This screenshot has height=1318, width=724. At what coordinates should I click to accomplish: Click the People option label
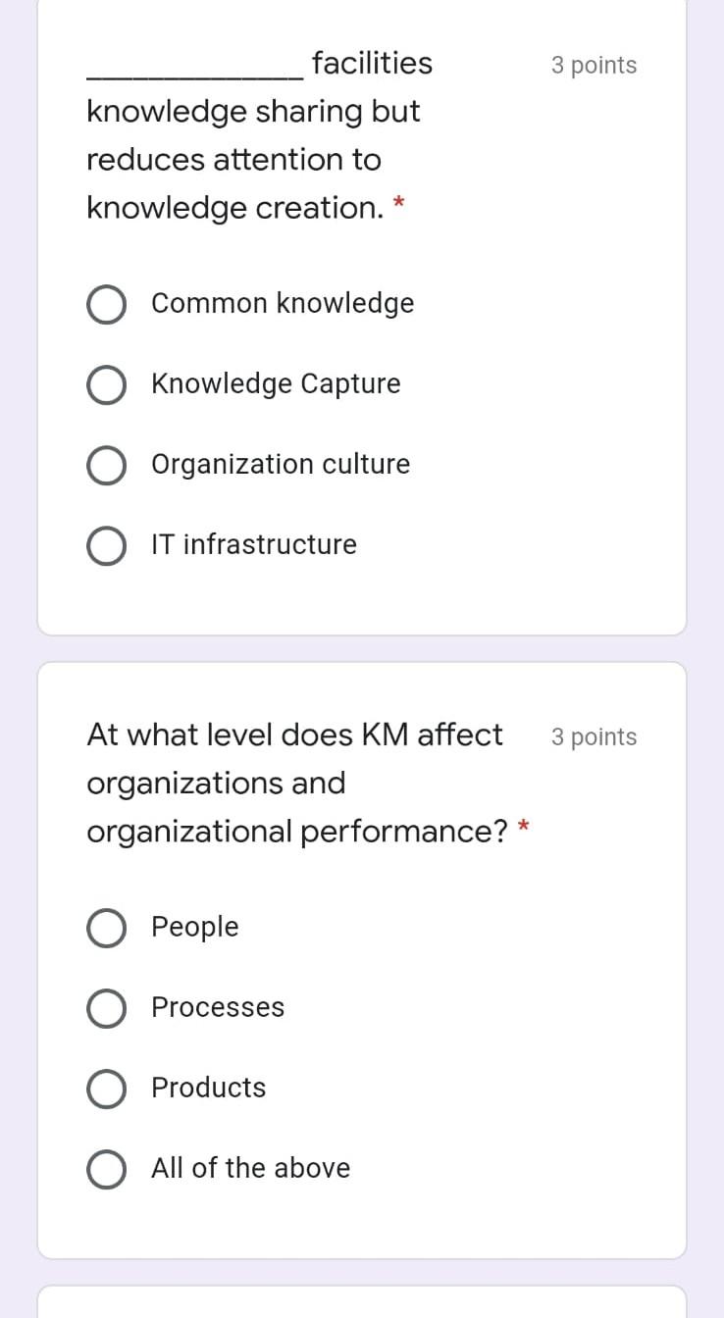coord(194,927)
